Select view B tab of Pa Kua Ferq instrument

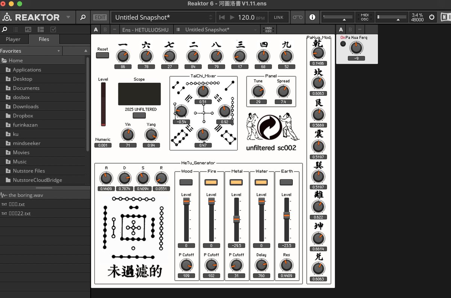click(x=350, y=30)
